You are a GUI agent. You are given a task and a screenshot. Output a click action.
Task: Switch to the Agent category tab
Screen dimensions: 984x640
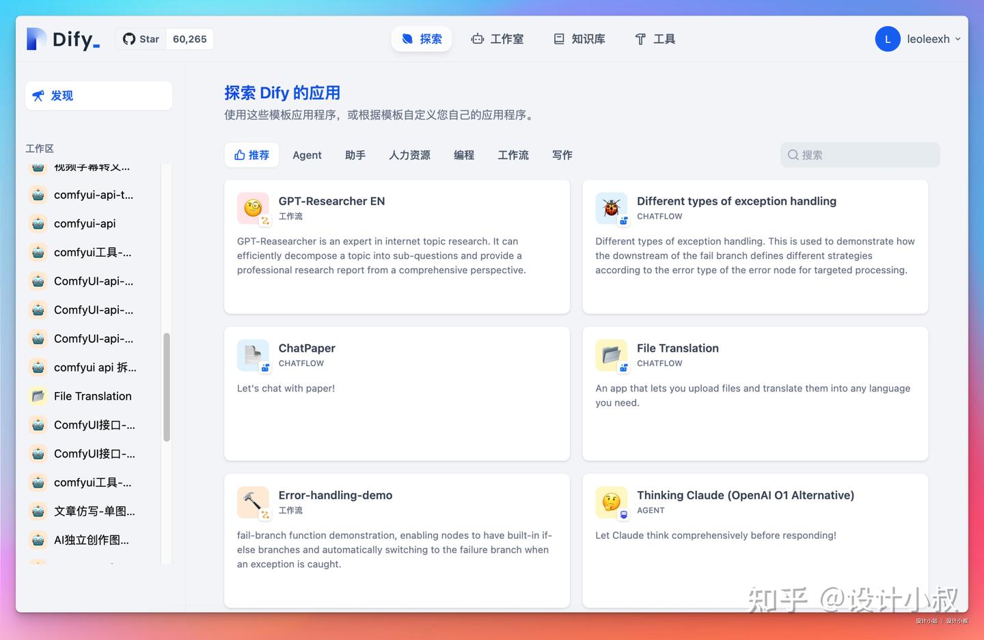[307, 155]
